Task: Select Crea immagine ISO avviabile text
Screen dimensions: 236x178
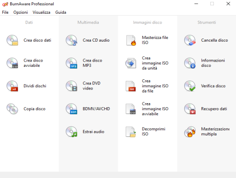Action: pos(155,109)
